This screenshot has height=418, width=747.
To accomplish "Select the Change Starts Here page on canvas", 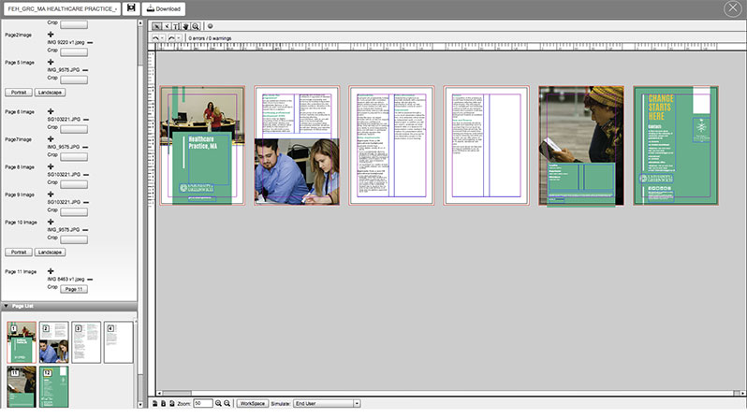I will (x=676, y=146).
